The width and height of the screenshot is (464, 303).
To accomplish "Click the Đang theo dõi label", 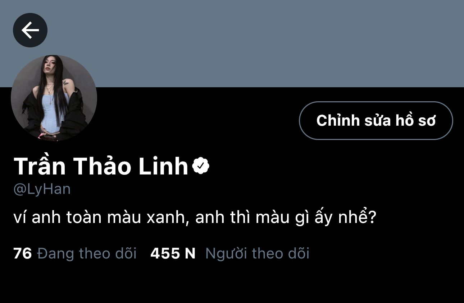I will pyautogui.click(x=87, y=253).
